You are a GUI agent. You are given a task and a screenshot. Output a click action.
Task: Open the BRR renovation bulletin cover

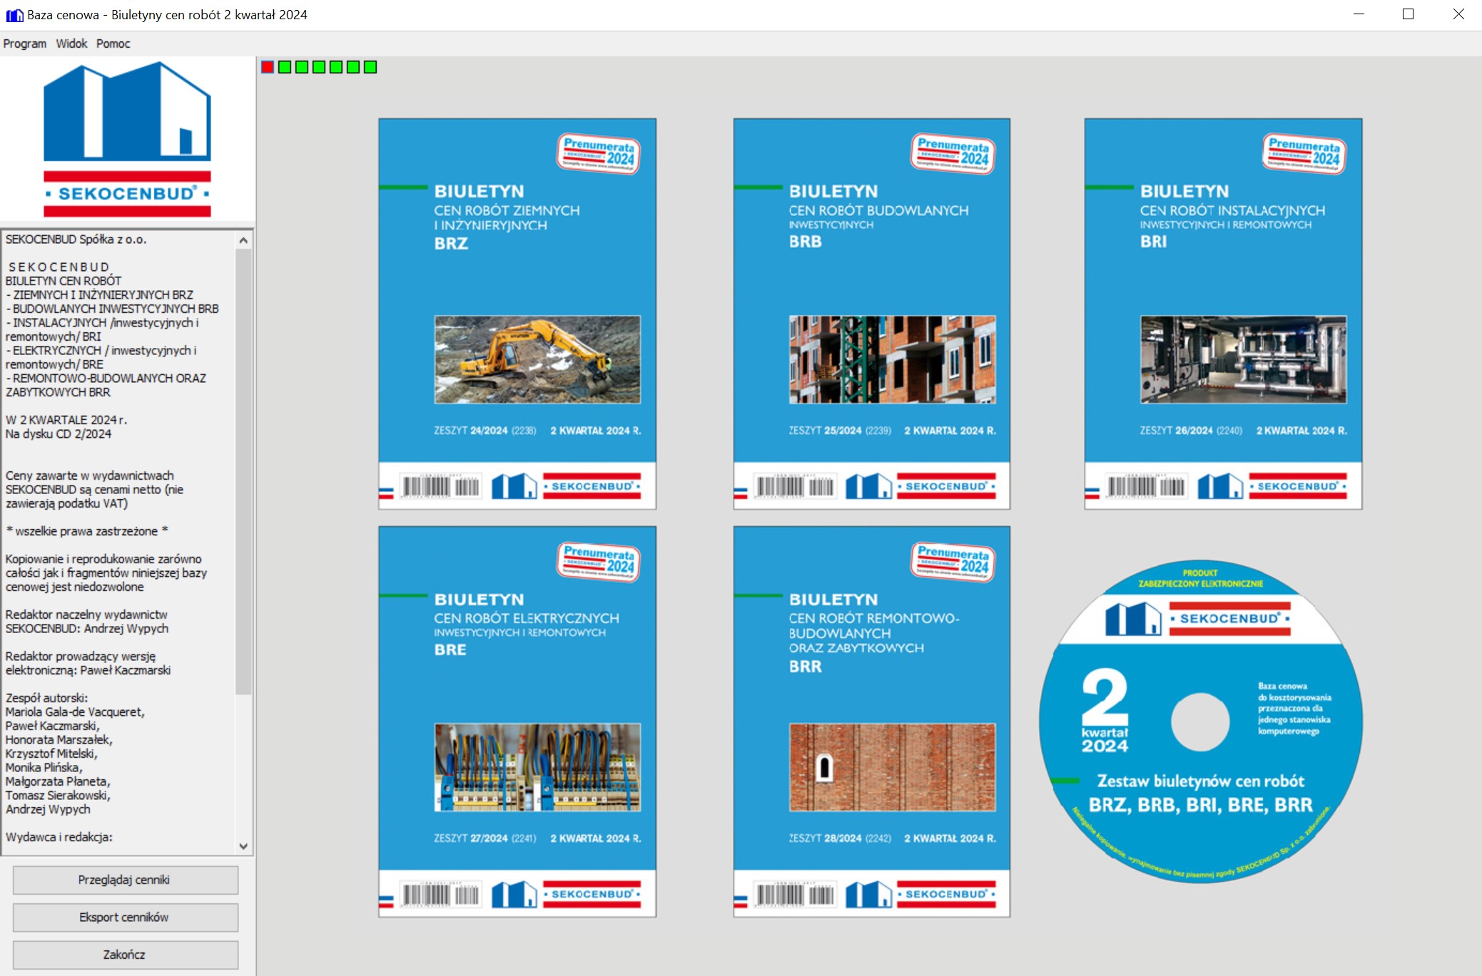tap(871, 721)
